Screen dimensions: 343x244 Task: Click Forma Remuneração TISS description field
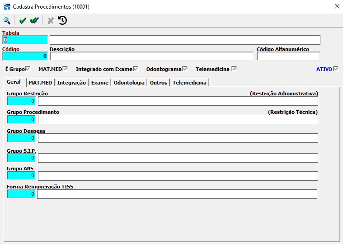[177, 194]
